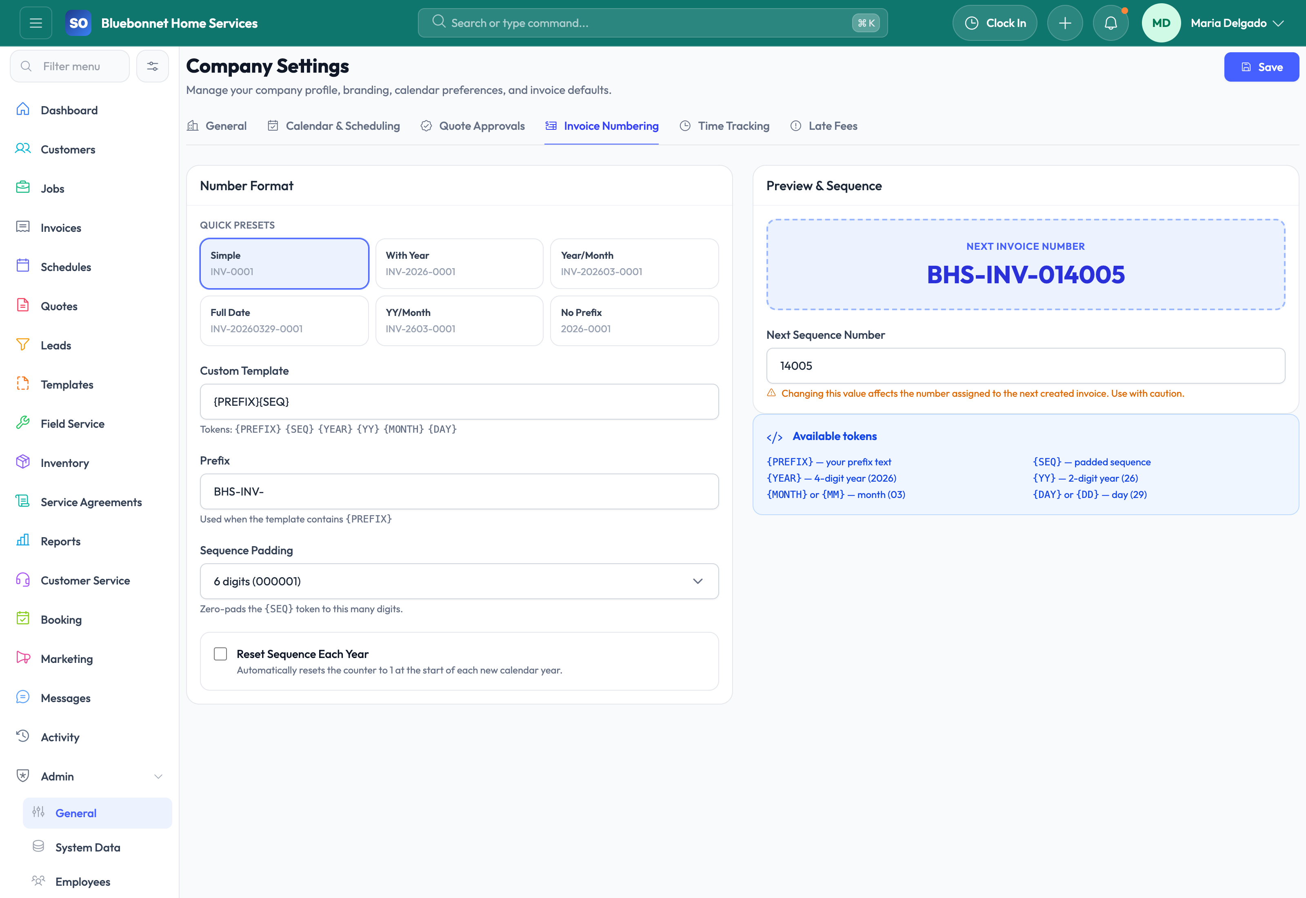This screenshot has height=898, width=1306.
Task: Click the BHS-INV-014005 preview number
Action: [1025, 275]
